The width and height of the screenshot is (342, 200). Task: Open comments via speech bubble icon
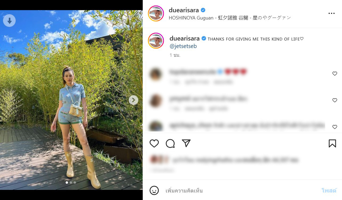(x=170, y=143)
